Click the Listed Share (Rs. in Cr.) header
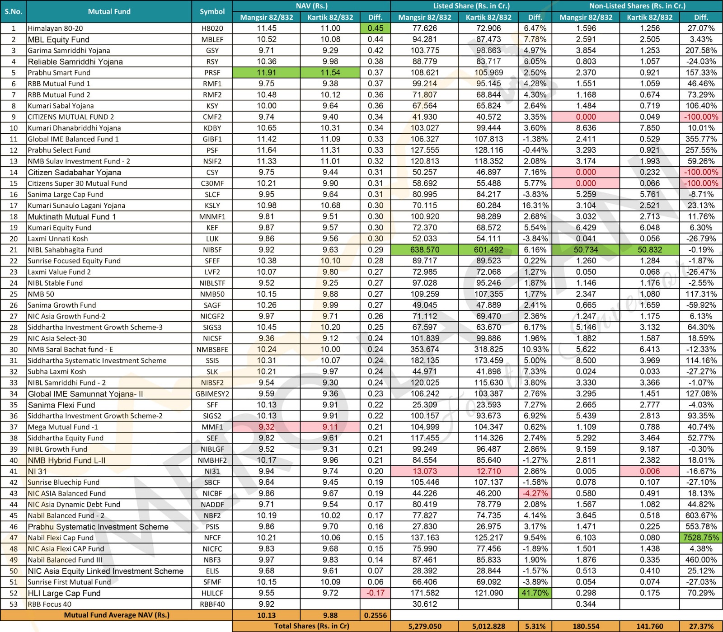The width and height of the screenshot is (723, 632). click(x=471, y=6)
